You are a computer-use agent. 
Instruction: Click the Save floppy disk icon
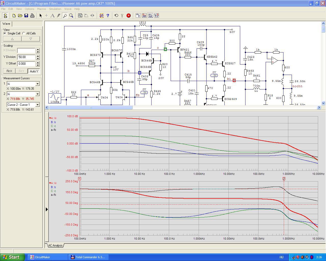(x=26, y=16)
